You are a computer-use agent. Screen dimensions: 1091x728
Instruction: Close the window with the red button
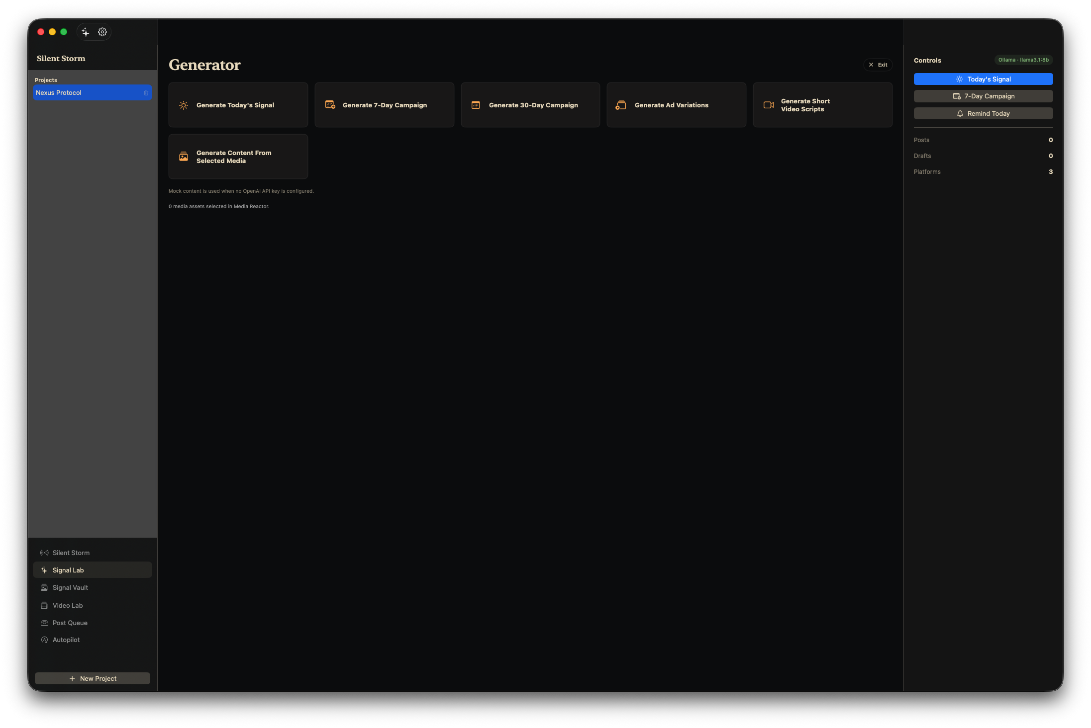[x=41, y=32]
